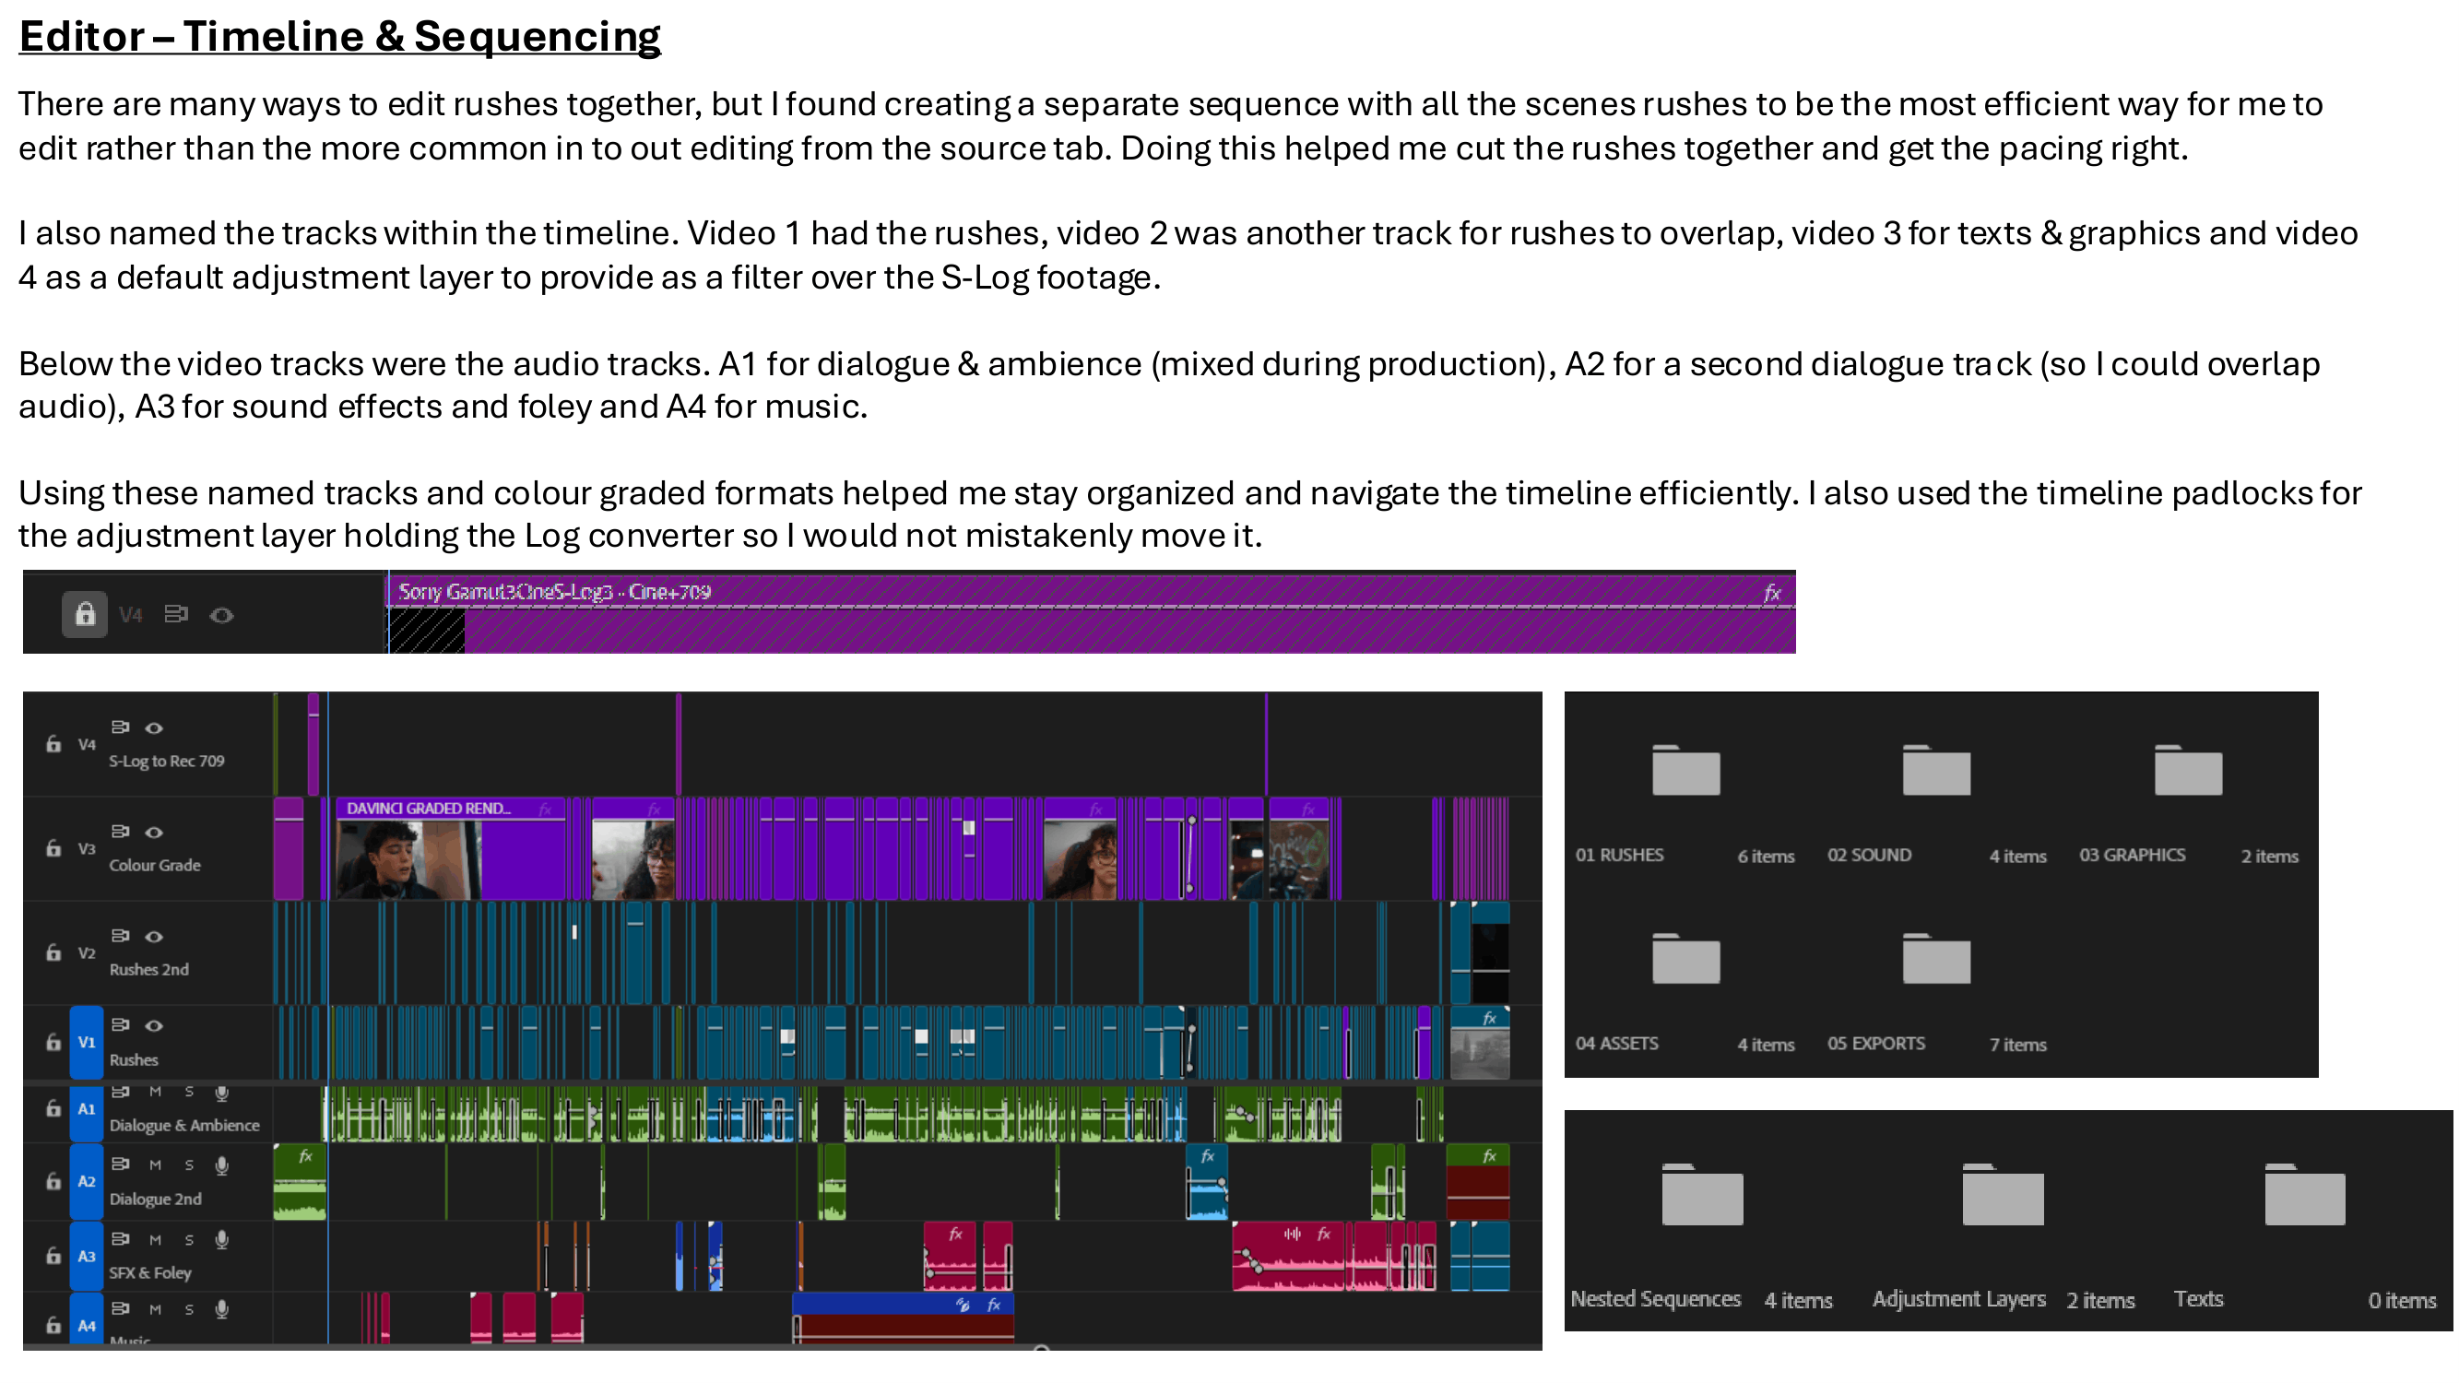Viewport: 2459px width, 1383px height.
Task: Solo the SFX & Foley A3 track
Action: pos(189,1239)
